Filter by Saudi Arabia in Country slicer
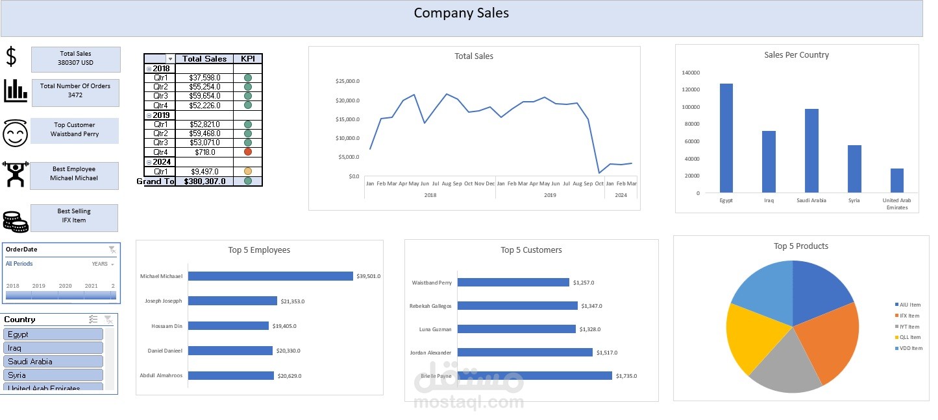938x420 pixels. (53, 362)
